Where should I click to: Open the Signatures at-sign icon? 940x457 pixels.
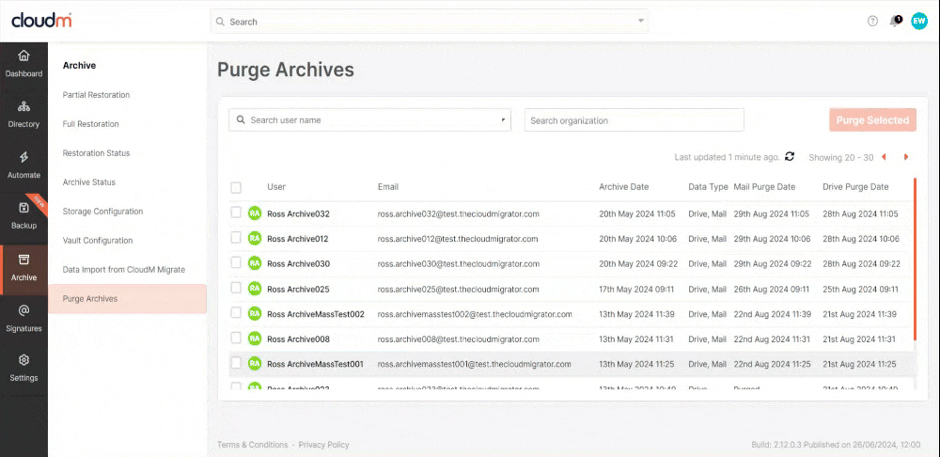click(x=23, y=310)
